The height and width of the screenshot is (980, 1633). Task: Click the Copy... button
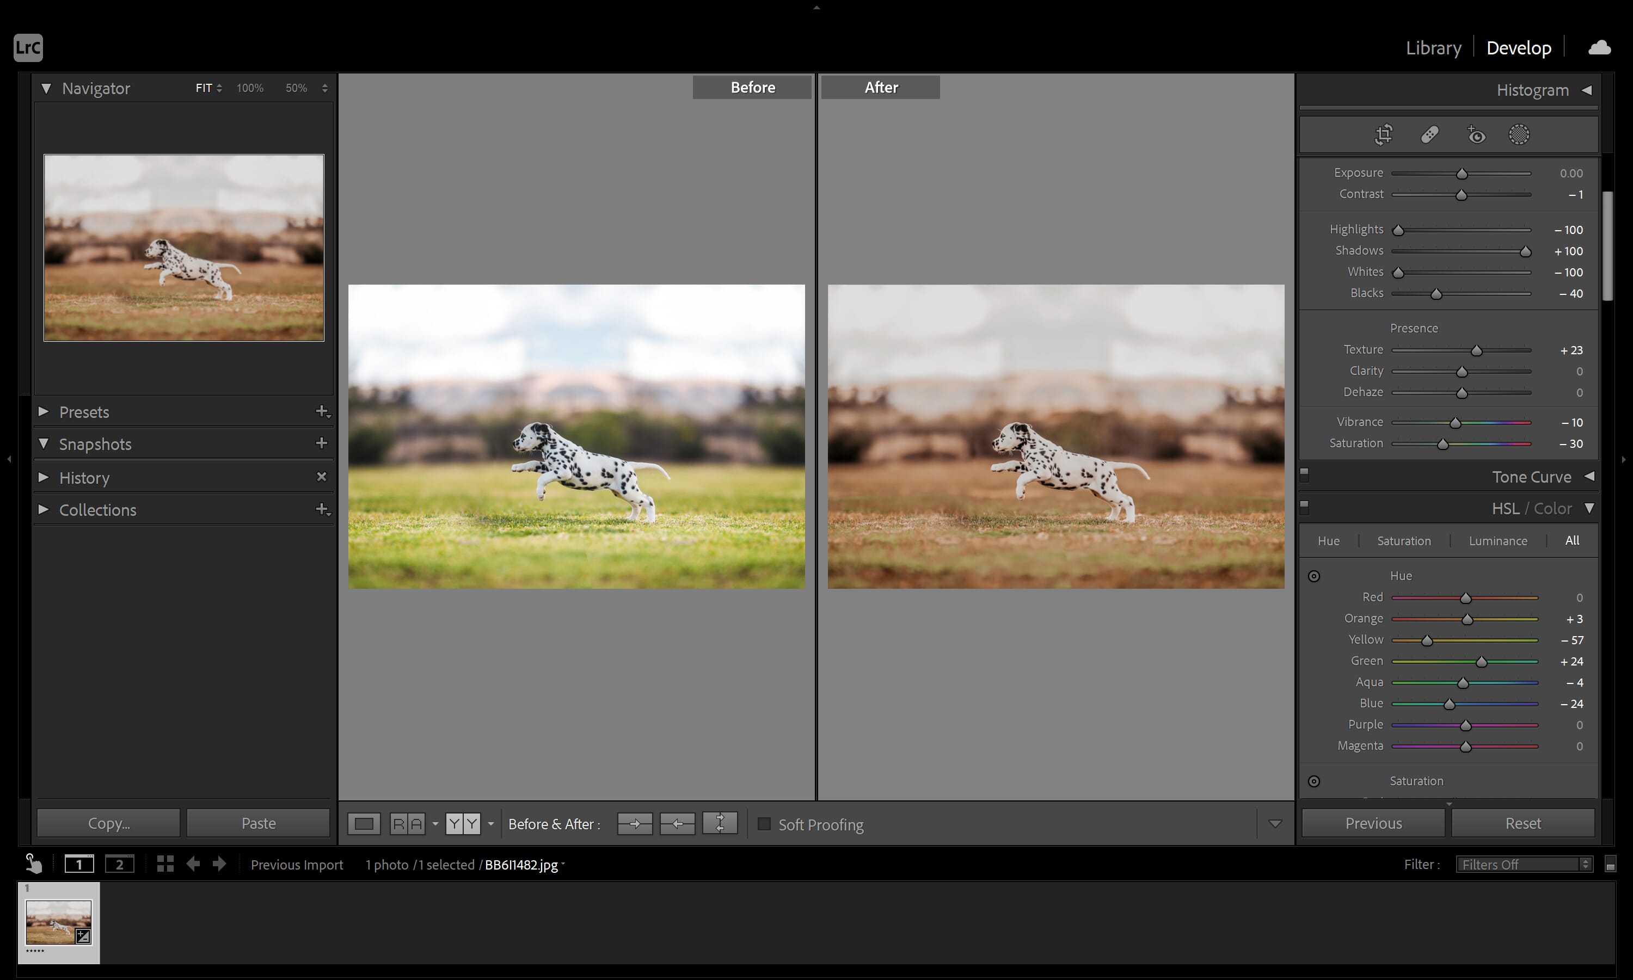click(108, 823)
